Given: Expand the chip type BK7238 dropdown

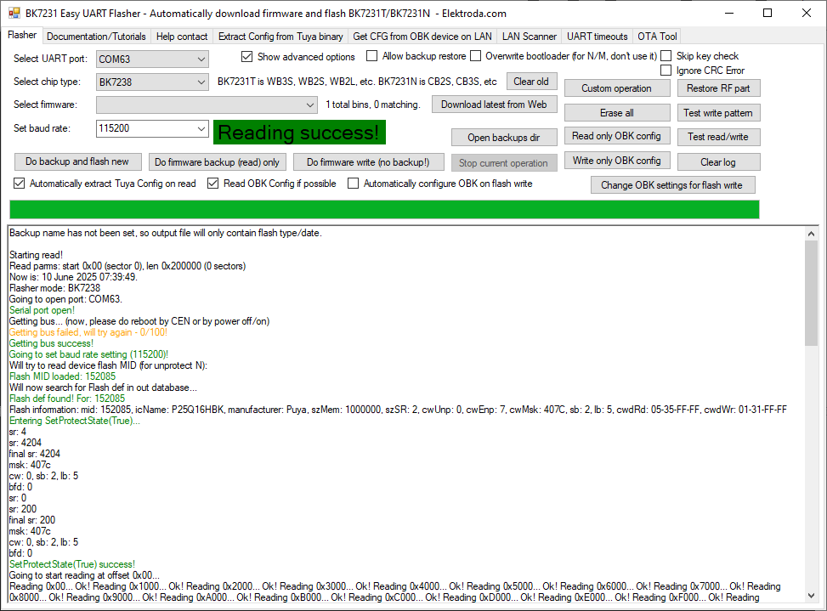Looking at the screenshot, I should point(152,82).
